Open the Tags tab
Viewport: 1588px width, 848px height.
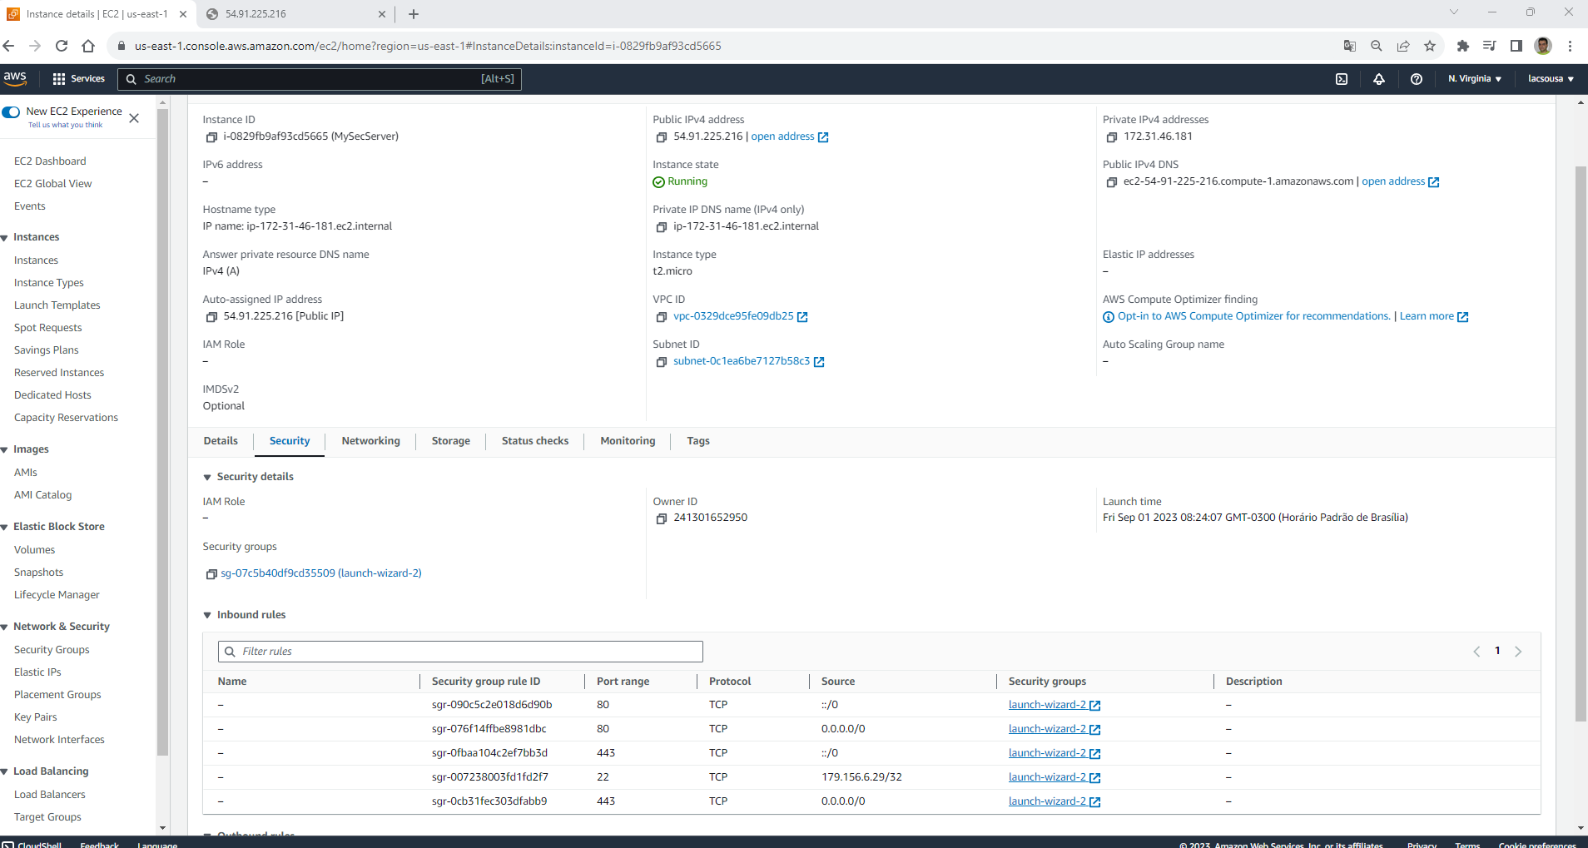click(x=698, y=441)
